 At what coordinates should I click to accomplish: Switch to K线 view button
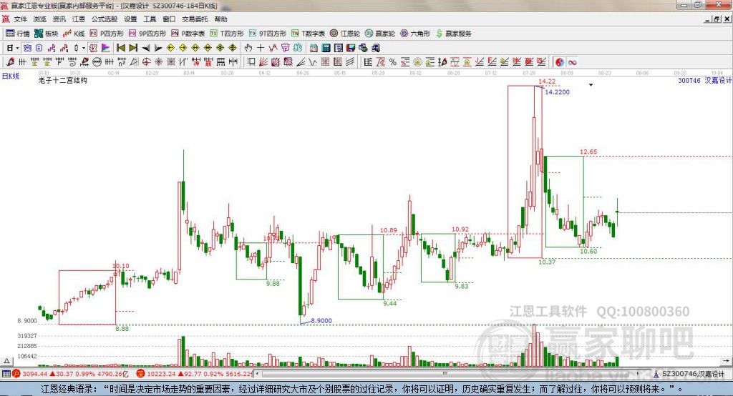pyautogui.click(x=74, y=34)
